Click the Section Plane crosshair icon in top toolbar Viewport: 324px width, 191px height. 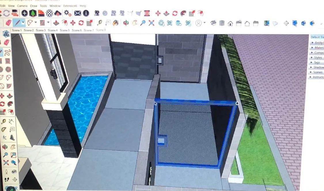click(x=286, y=23)
